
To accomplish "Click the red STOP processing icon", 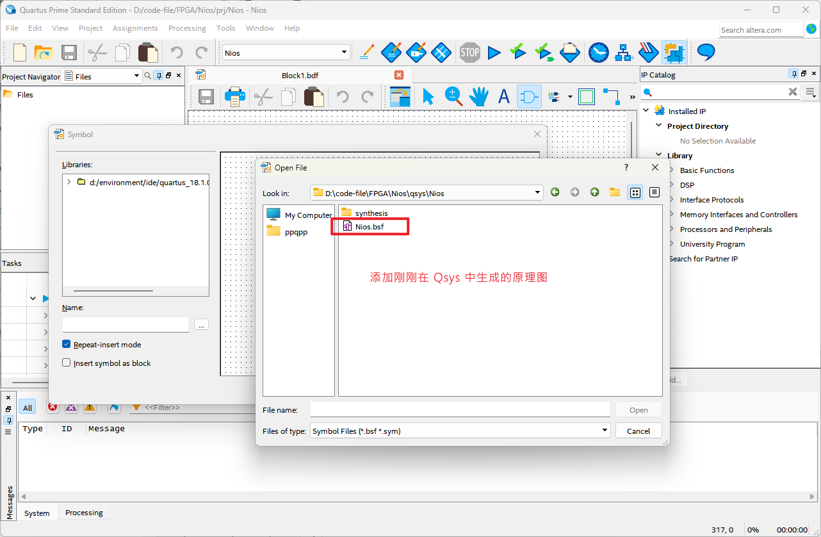I will pos(469,53).
